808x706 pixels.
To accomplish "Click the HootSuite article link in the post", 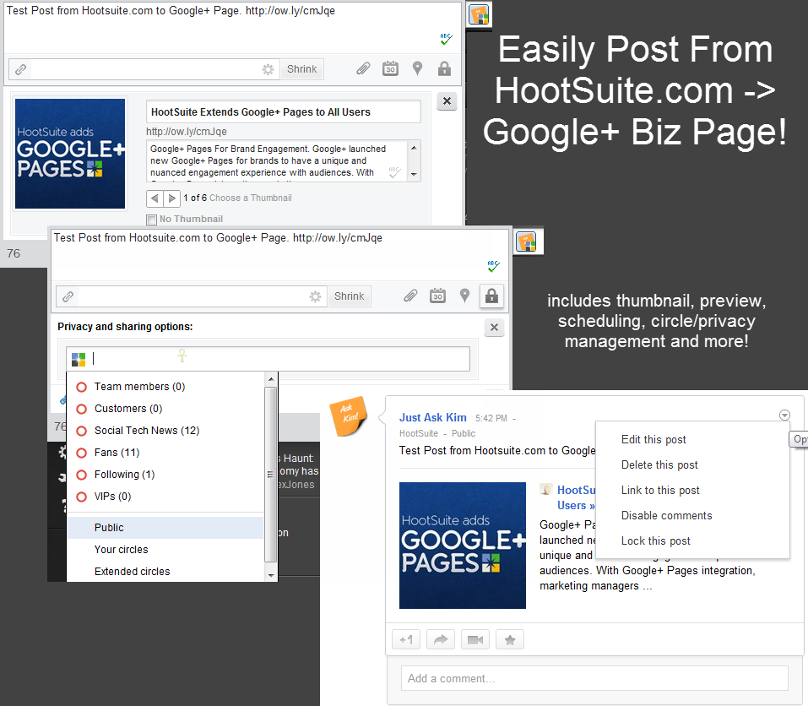I will [x=576, y=497].
